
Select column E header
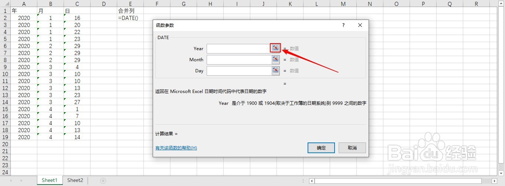130,4
